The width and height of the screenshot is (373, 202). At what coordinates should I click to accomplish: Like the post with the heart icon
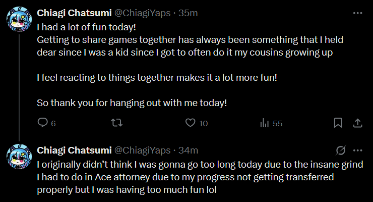[190, 123]
